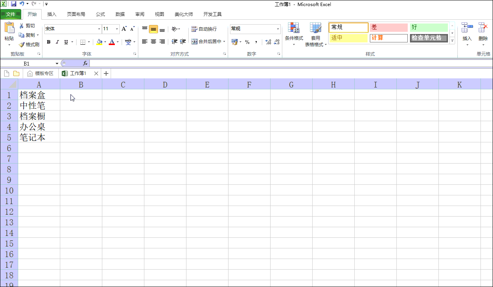Viewport: 493px width, 287px height.
Task: Open the font name dropdown (宋体)
Action: coord(99,29)
